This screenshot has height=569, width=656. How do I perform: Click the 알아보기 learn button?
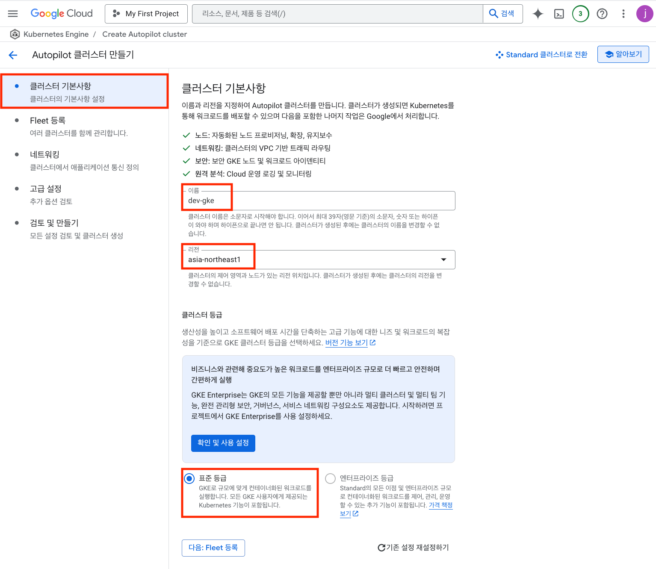(x=623, y=54)
